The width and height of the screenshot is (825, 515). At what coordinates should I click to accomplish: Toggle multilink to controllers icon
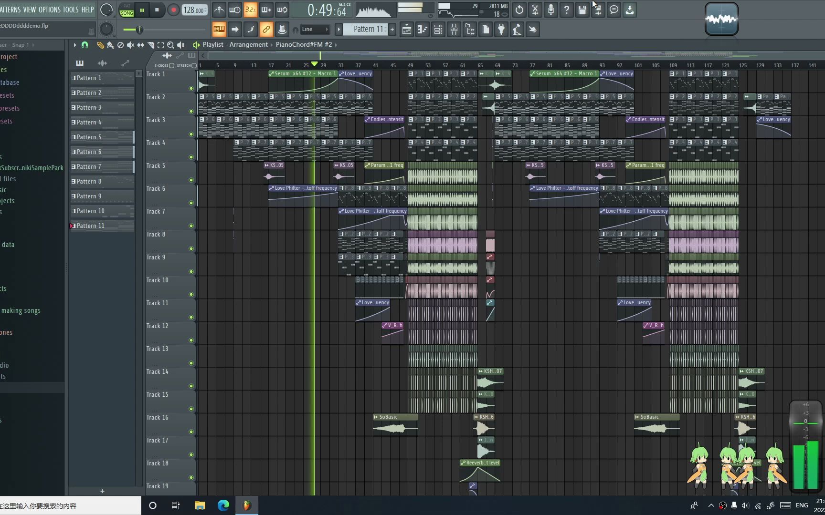tap(266, 30)
